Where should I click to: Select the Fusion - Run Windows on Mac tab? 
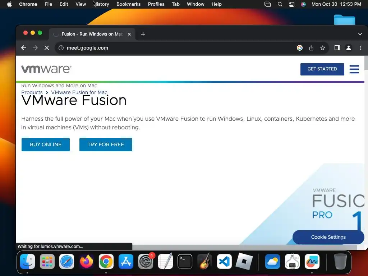(x=92, y=34)
